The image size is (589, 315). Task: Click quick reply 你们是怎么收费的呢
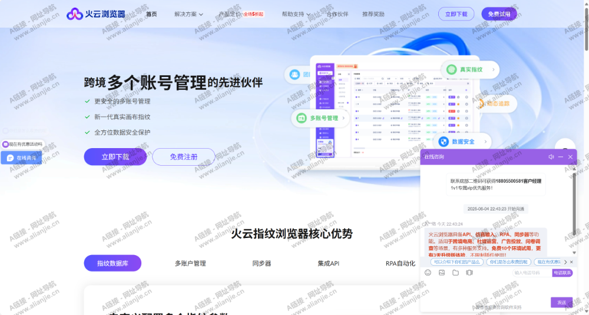tap(509, 262)
